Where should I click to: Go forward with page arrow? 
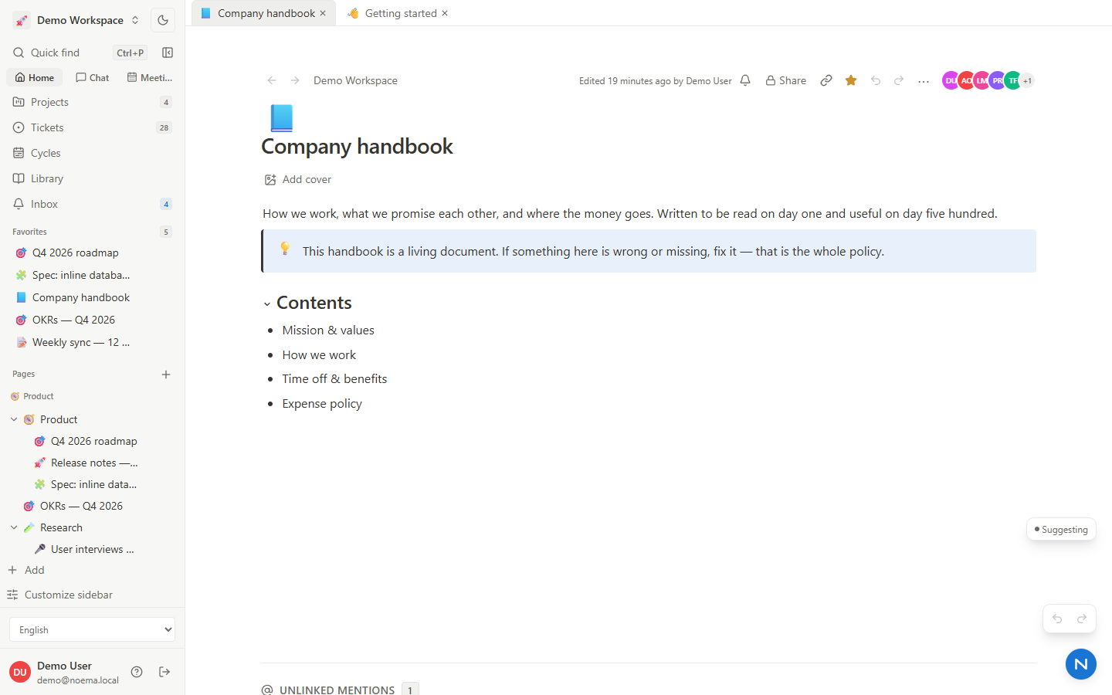coord(295,80)
